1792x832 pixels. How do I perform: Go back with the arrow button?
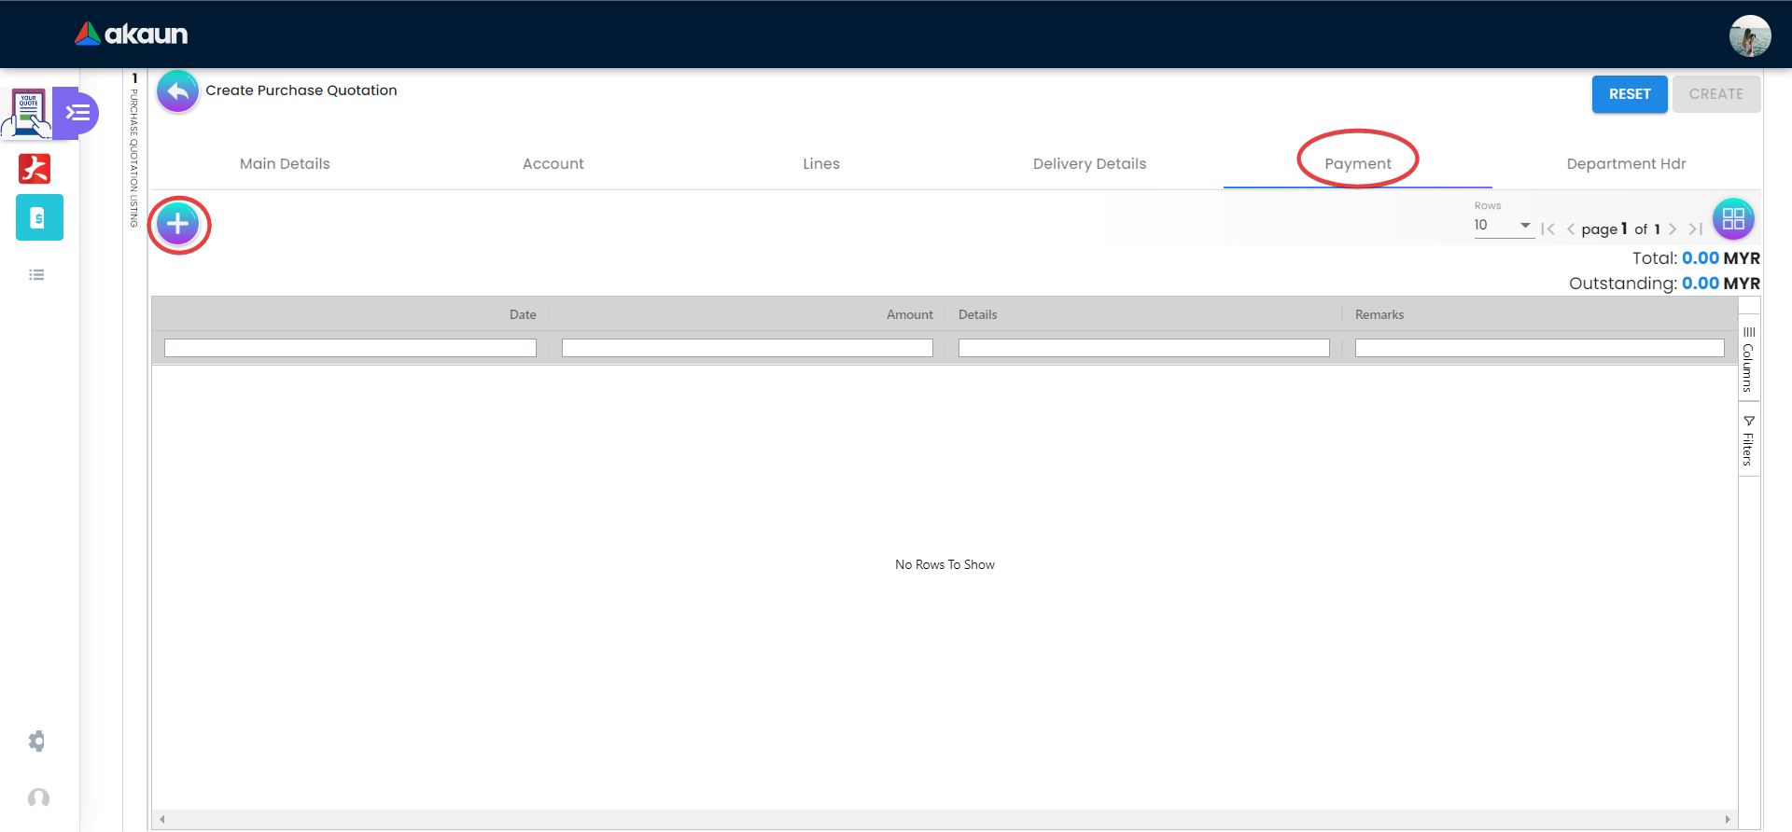pos(177,91)
